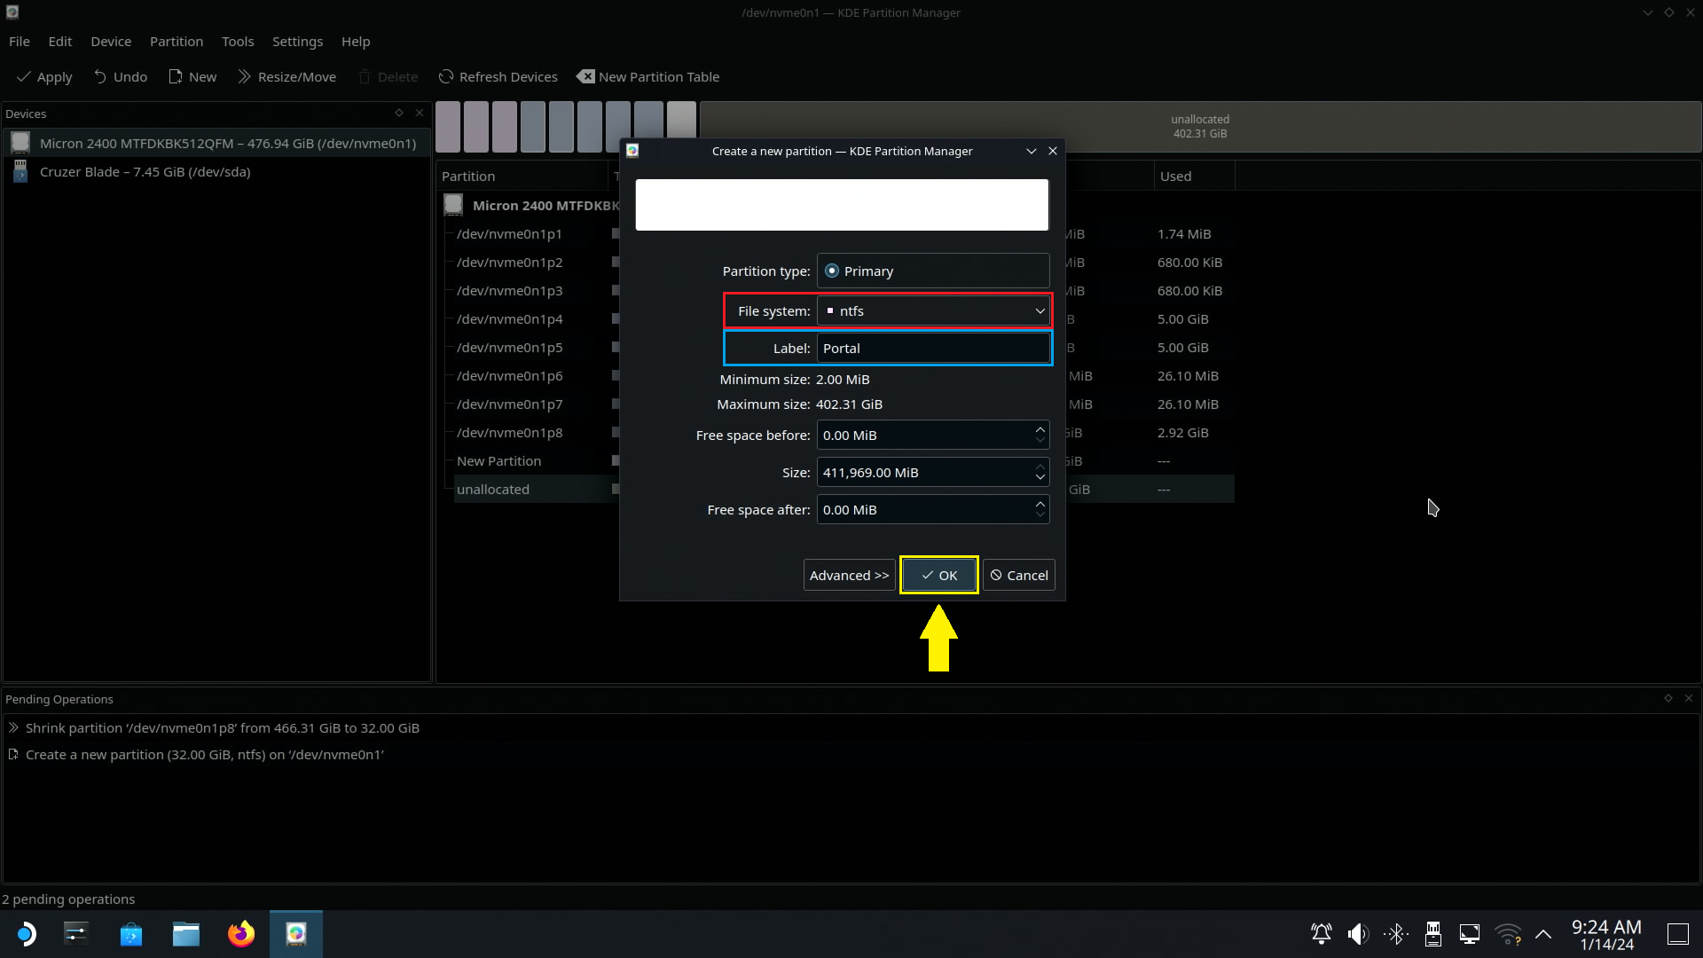This screenshot has width=1703, height=958.
Task: Expand Advanced options in dialog
Action: point(849,576)
